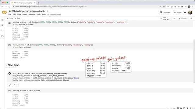This screenshot has height=109, width=195.
Task: Open more cell actions menu
Action: (x=190, y=108)
